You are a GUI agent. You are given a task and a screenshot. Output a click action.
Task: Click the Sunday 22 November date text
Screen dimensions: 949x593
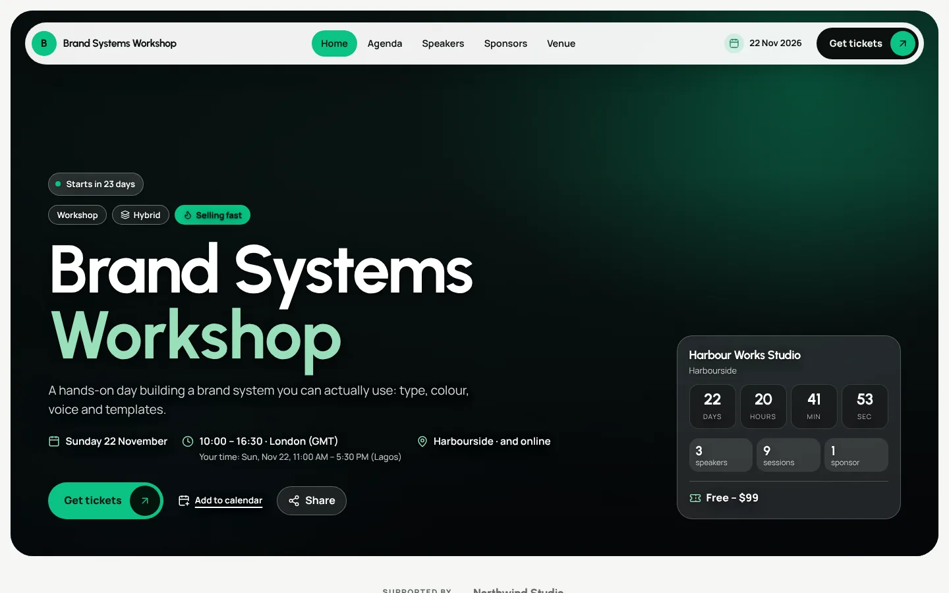[x=117, y=441]
